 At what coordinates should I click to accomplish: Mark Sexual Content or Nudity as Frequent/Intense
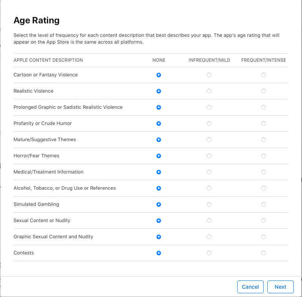click(264, 221)
